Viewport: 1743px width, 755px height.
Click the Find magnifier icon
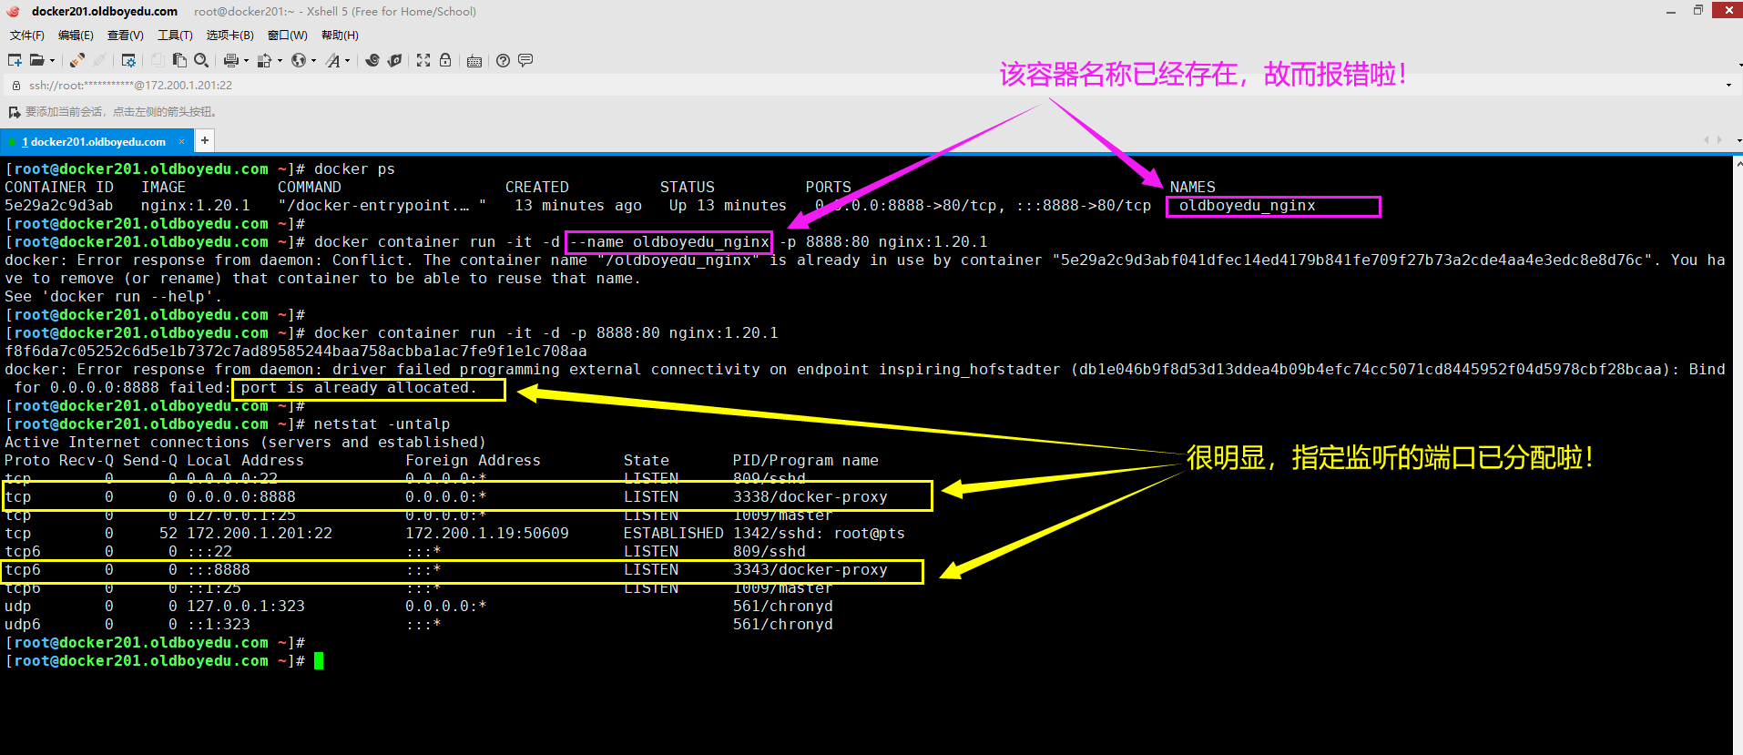(x=201, y=60)
